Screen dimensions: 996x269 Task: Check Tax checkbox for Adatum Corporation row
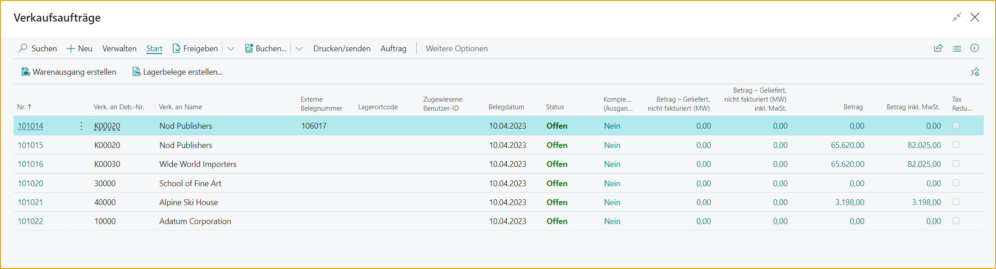pos(956,221)
